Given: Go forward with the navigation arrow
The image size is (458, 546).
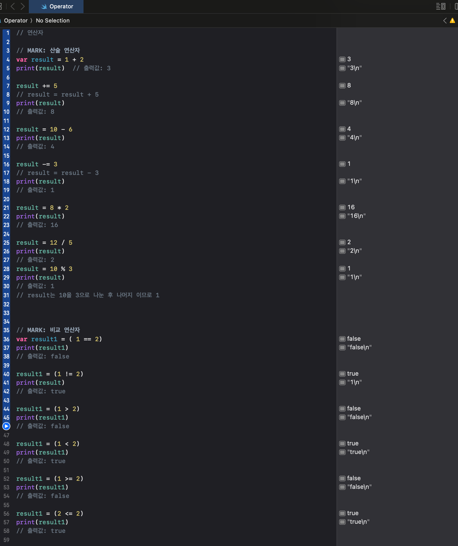Looking at the screenshot, I should (x=23, y=6).
